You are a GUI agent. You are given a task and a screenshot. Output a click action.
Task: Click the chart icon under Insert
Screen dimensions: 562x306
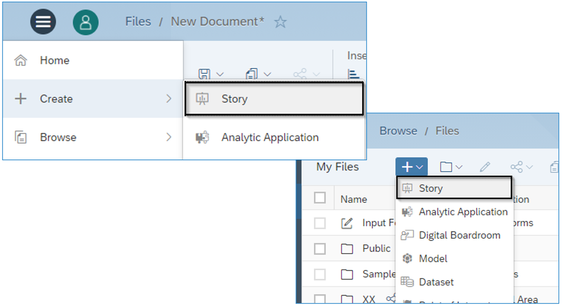353,74
